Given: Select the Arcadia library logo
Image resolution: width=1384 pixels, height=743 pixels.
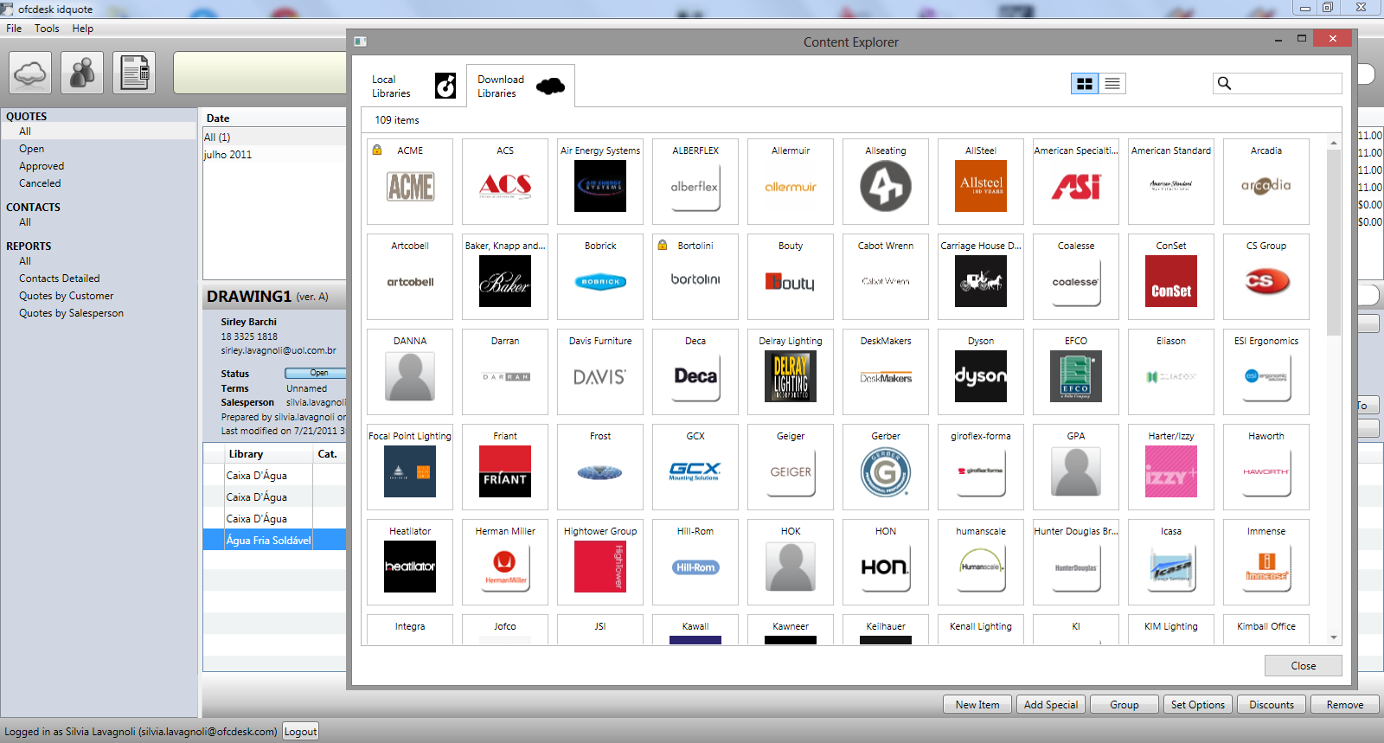Looking at the screenshot, I should pyautogui.click(x=1266, y=186).
